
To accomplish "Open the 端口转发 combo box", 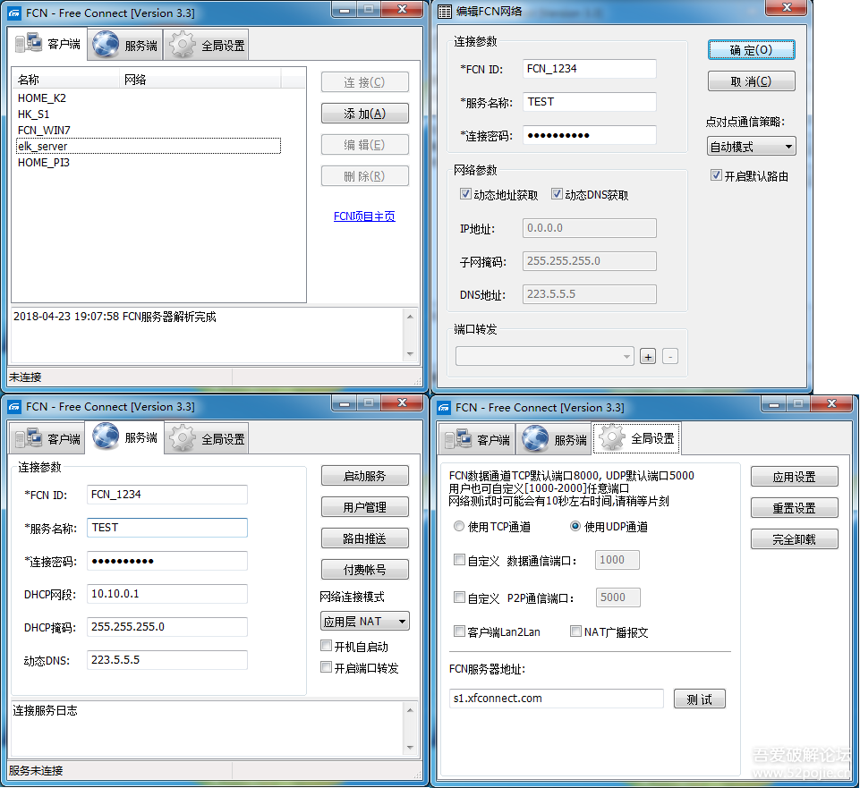I will pos(544,356).
